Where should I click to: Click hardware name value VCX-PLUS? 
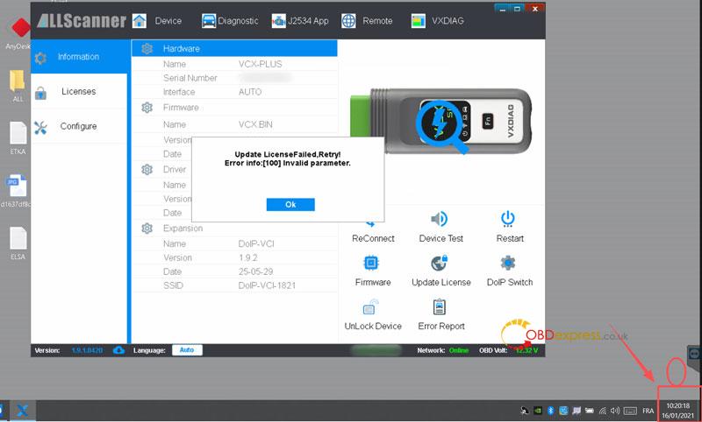[x=260, y=64]
